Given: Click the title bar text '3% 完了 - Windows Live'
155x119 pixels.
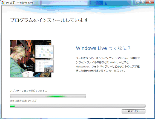Looking at the screenshot, I should [19, 2].
